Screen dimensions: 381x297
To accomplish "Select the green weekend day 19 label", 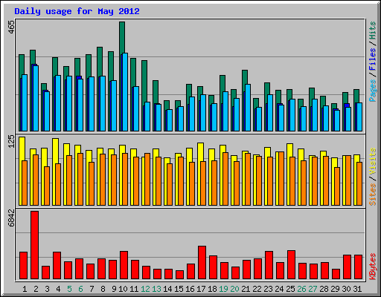I will pos(223,289).
